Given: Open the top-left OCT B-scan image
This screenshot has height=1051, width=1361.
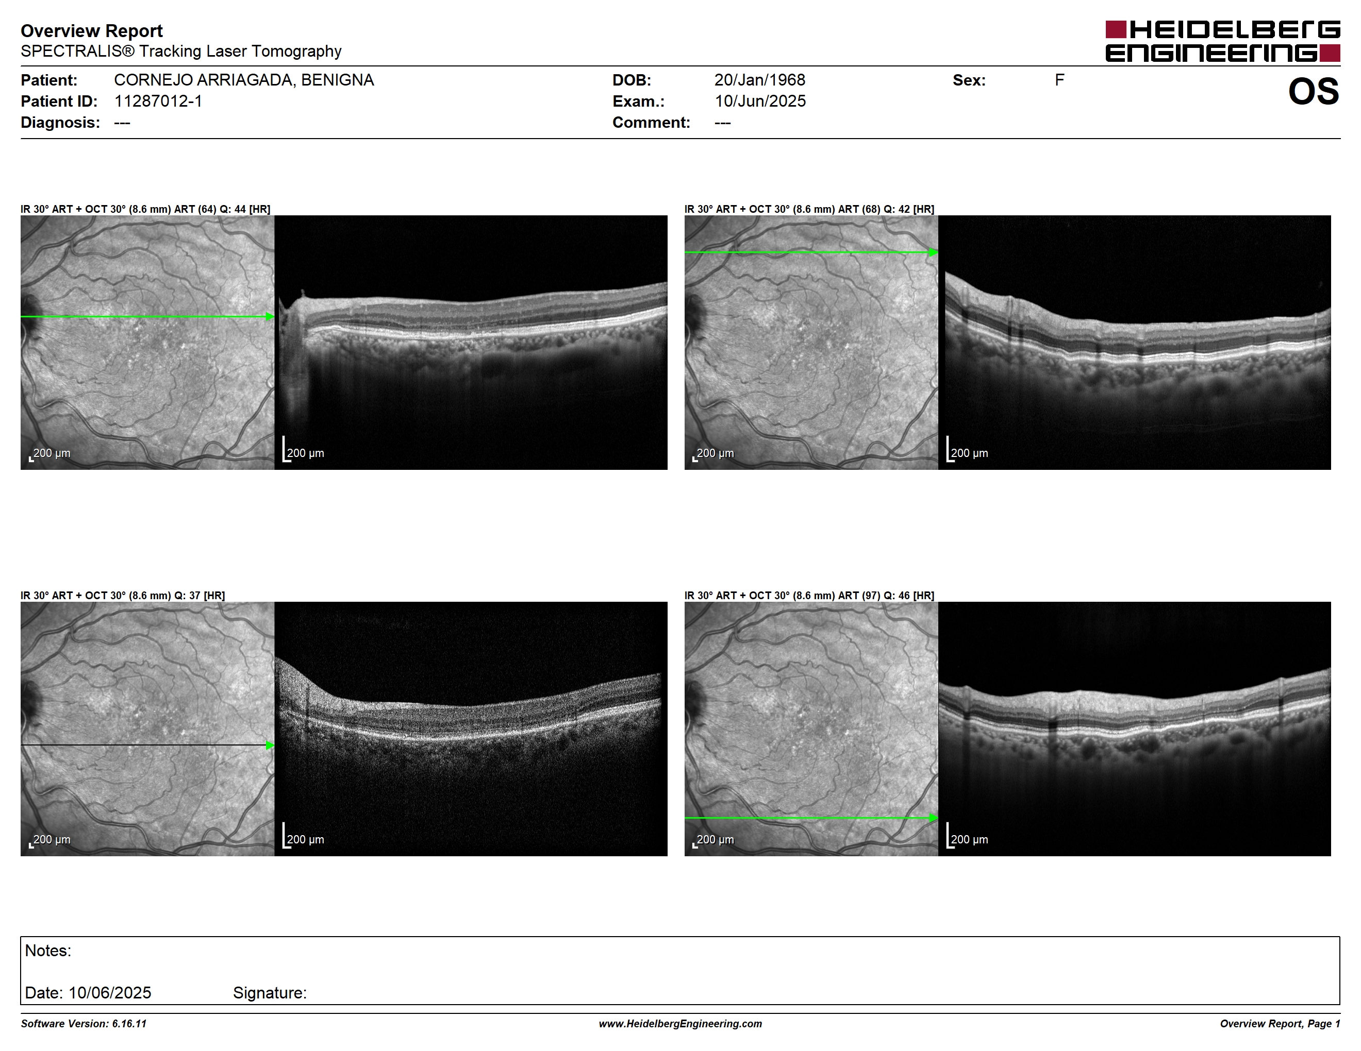Looking at the screenshot, I should [x=471, y=343].
